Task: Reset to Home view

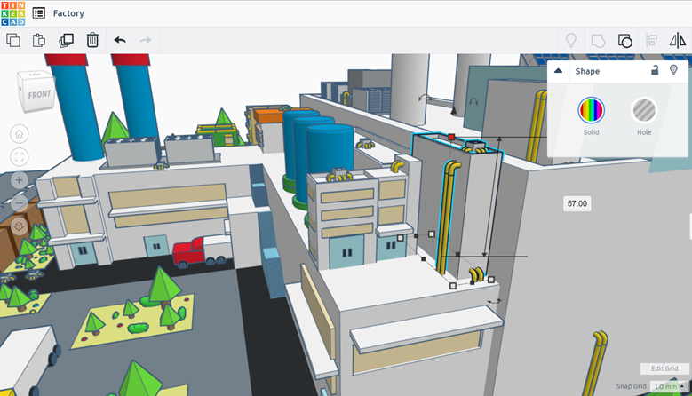Action: [19, 134]
